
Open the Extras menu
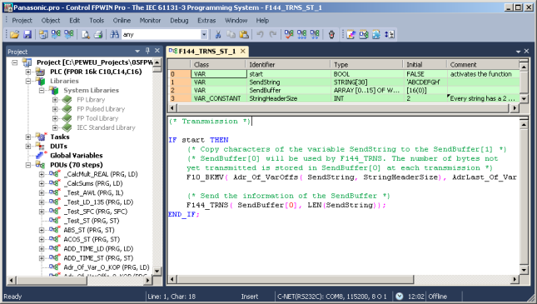coord(206,21)
